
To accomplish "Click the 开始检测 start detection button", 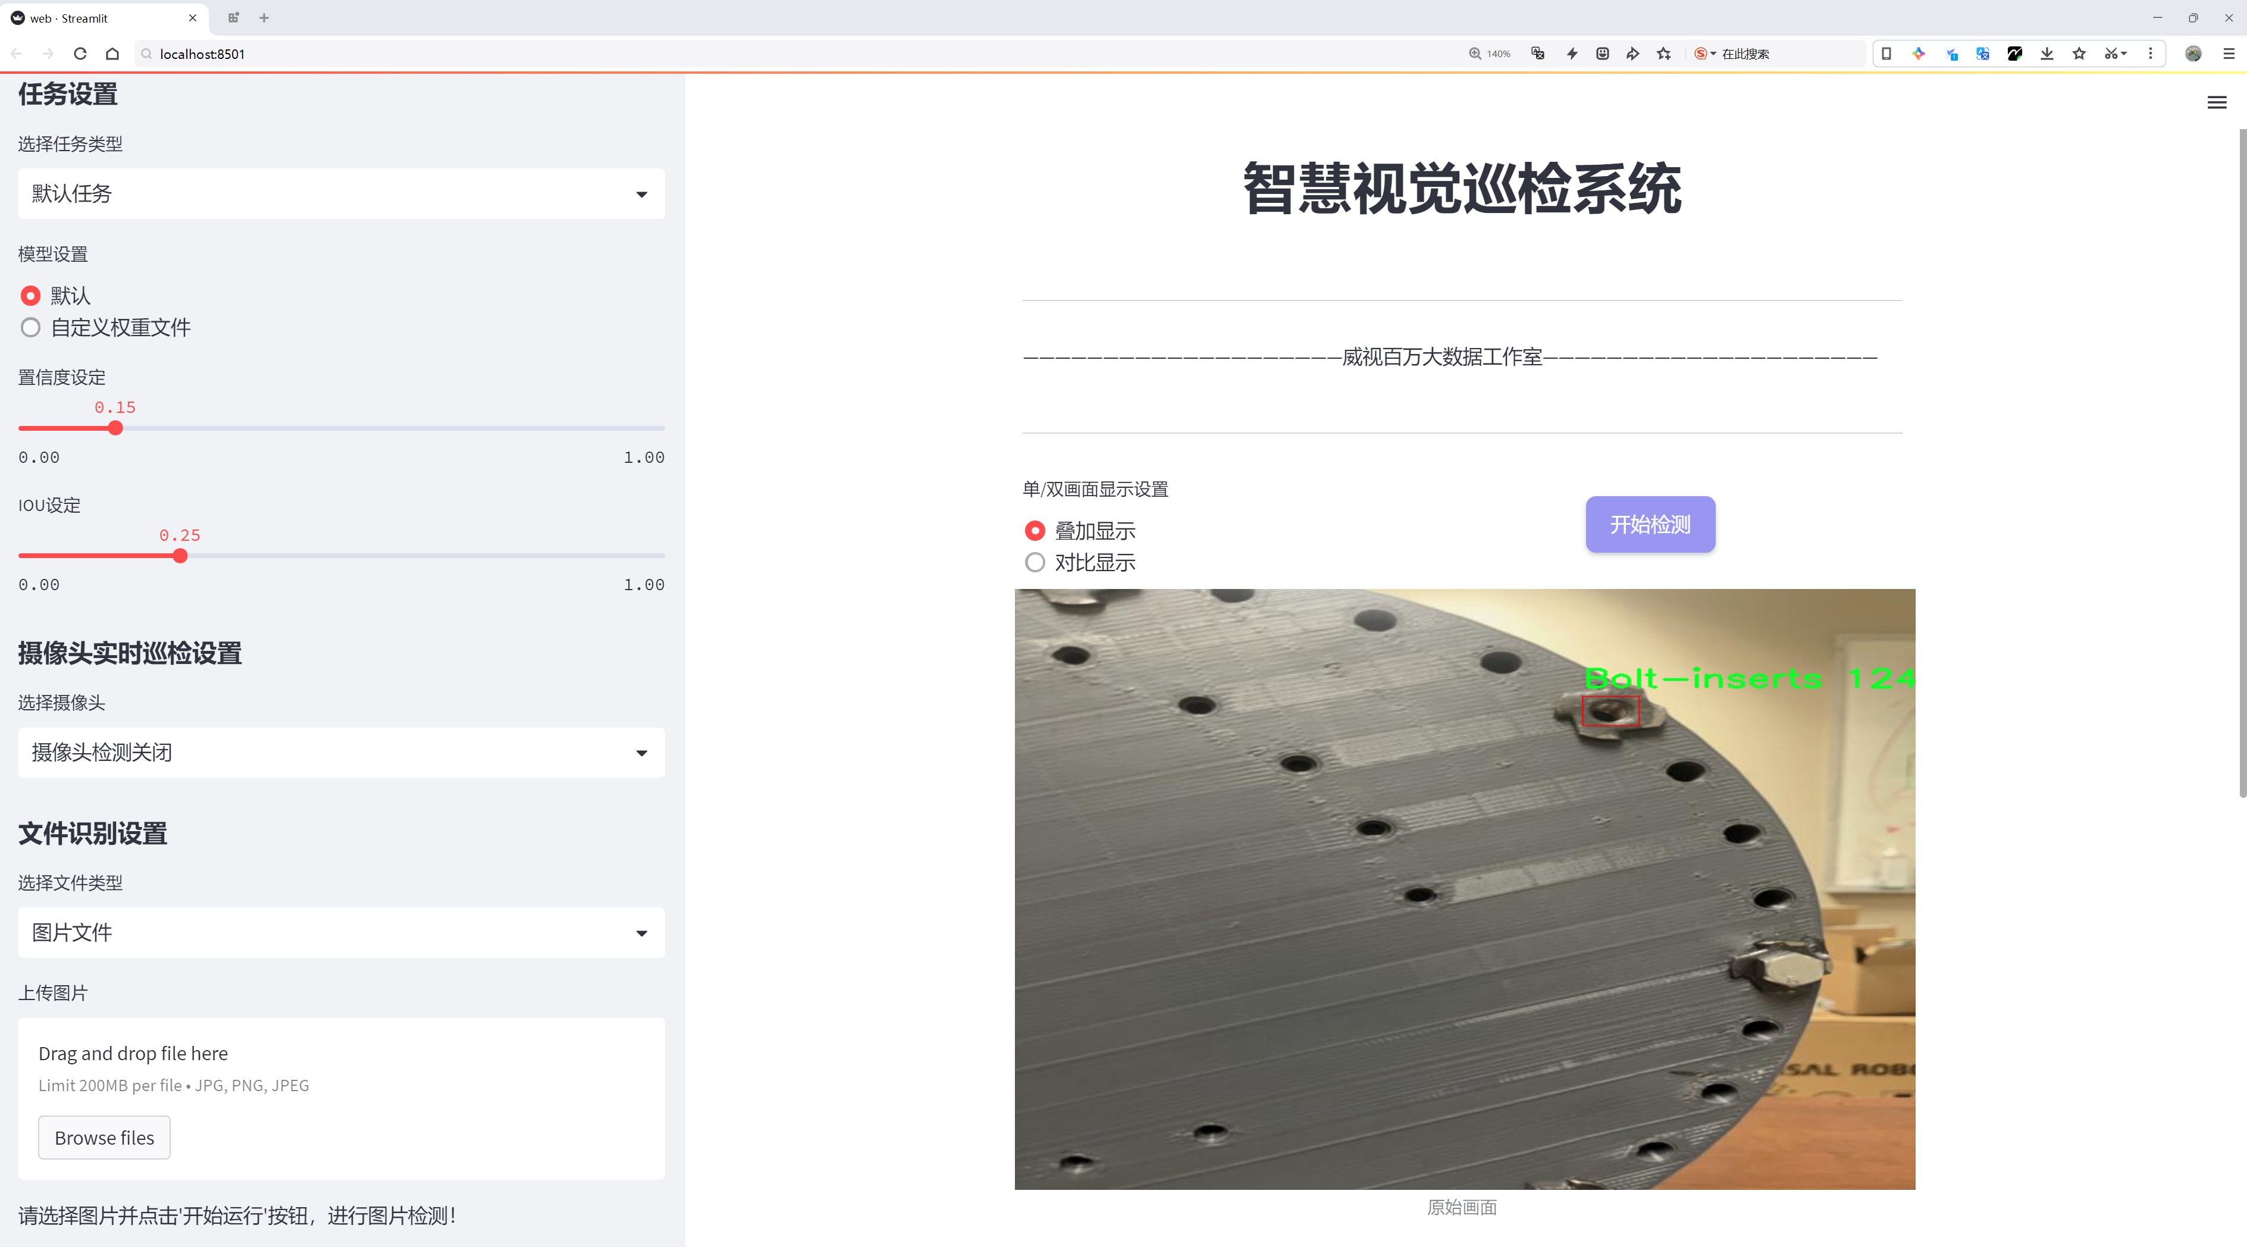I will (1650, 524).
